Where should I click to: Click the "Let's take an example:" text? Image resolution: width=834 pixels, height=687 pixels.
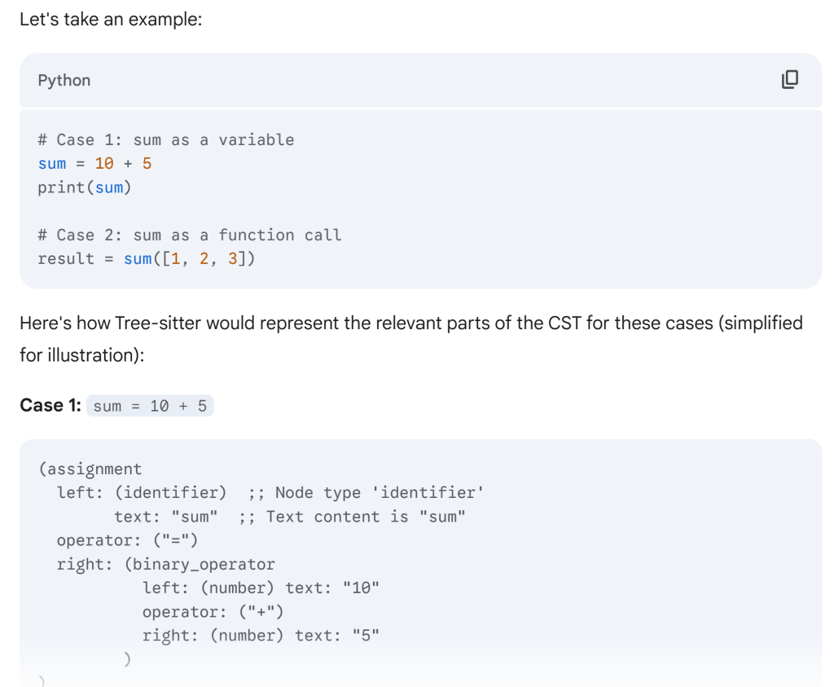coord(110,19)
